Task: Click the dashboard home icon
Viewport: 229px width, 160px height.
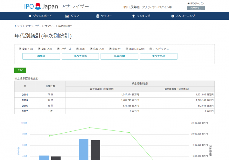Action: pyautogui.click(x=30, y=16)
